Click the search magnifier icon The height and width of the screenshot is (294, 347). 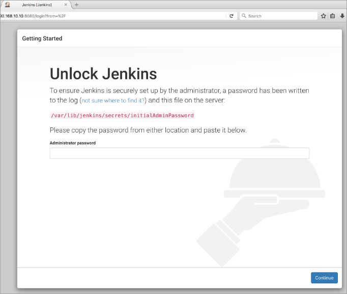click(244, 16)
